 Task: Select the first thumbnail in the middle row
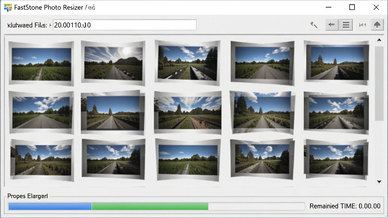point(41,112)
